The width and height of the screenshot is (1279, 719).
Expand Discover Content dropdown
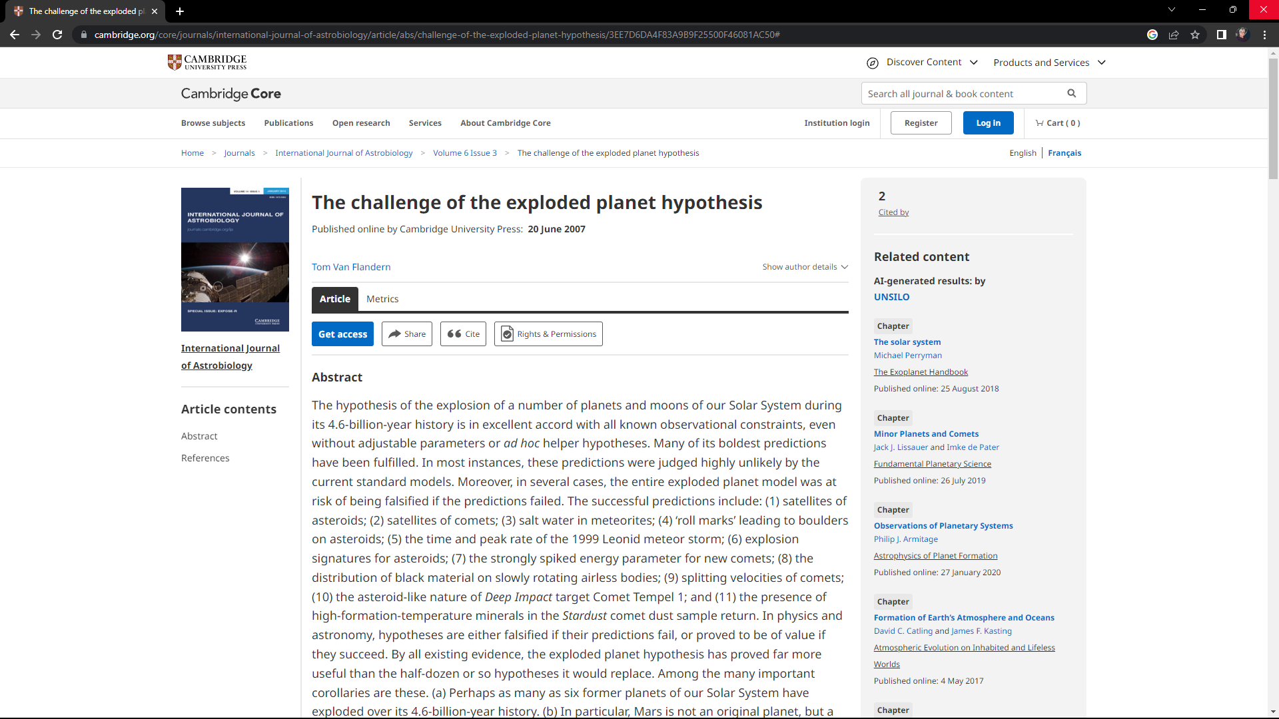(x=923, y=63)
